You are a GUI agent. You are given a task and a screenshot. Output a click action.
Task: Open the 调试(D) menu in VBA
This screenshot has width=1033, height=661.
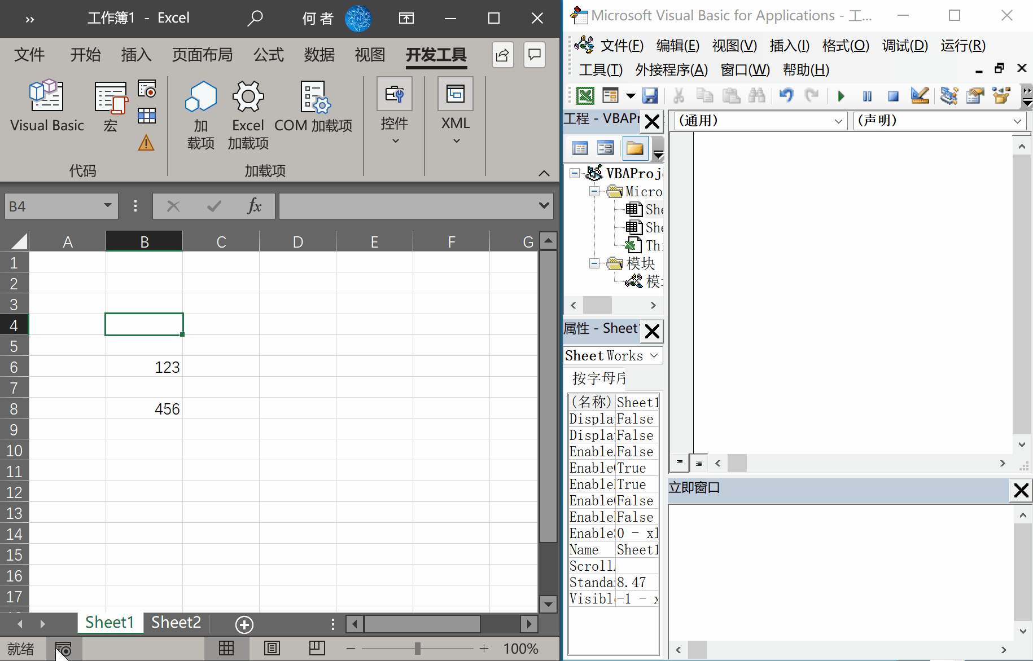coord(905,46)
